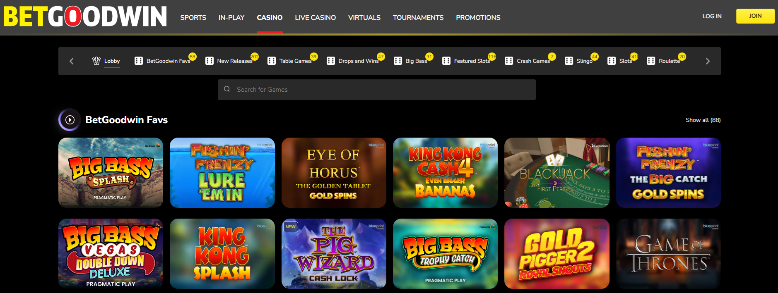Click the Search for Games field
Screen dimensions: 778x293
[377, 90]
